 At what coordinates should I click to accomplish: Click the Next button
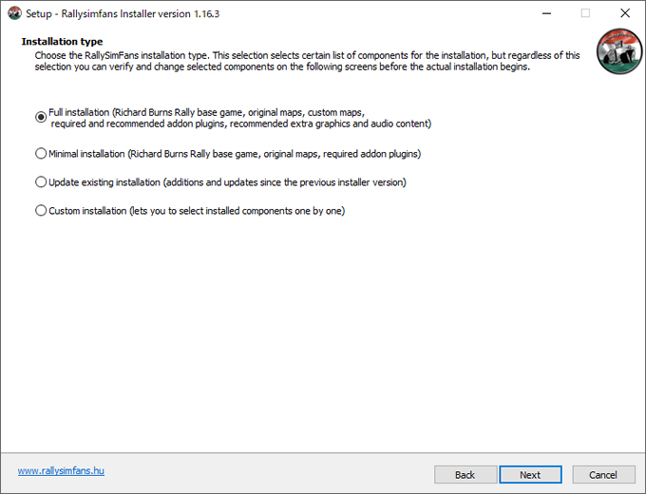pyautogui.click(x=530, y=475)
